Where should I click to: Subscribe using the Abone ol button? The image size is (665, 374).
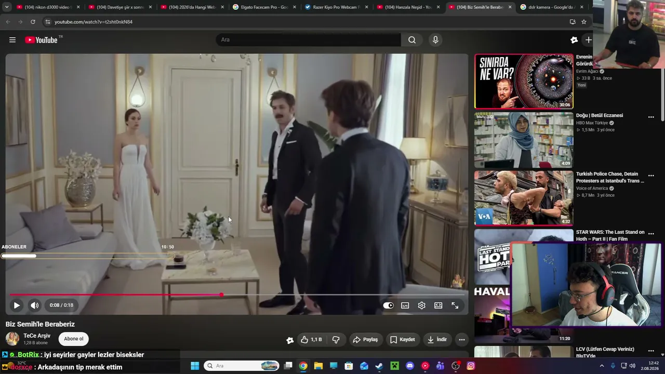click(73, 339)
